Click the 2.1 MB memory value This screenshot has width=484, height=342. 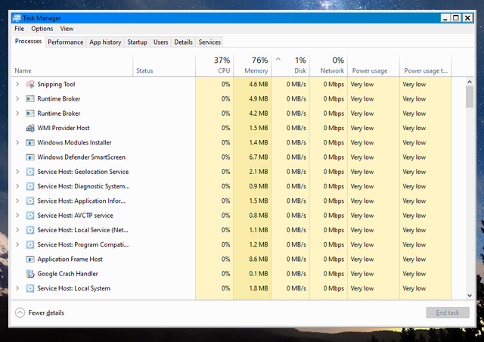click(x=259, y=172)
